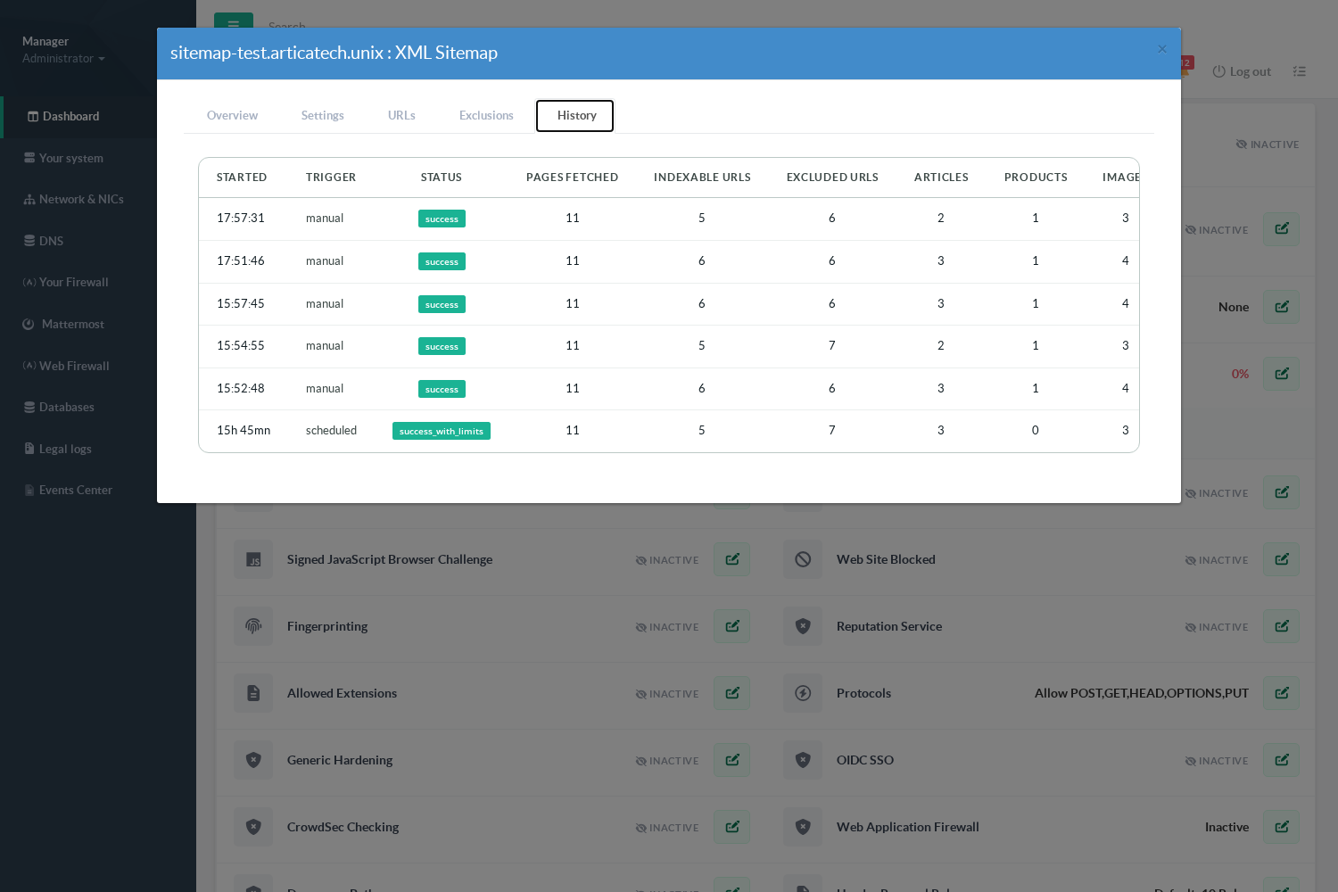Screen dimensions: 1338x892
Task: Open the URLs tab
Action: (x=401, y=116)
